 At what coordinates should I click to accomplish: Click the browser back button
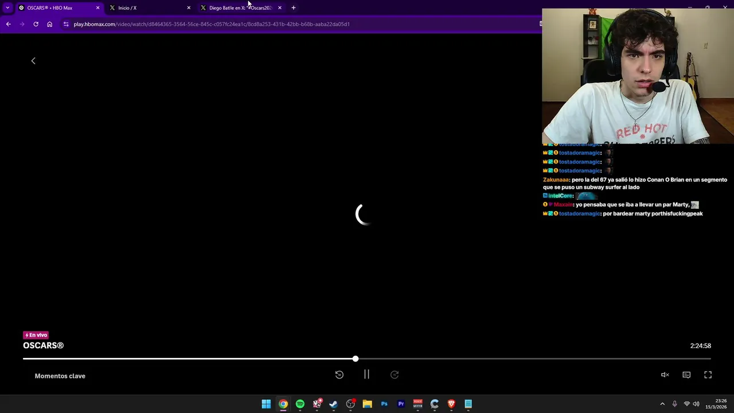[x=8, y=24]
